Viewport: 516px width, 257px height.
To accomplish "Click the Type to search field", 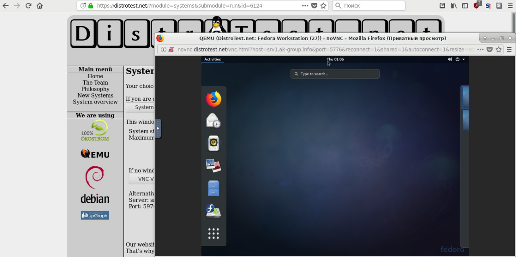I will (x=335, y=74).
